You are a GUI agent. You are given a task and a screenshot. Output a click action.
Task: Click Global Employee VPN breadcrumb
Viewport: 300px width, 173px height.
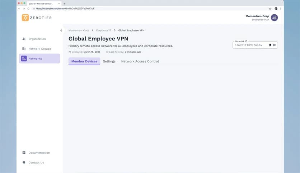131,30
